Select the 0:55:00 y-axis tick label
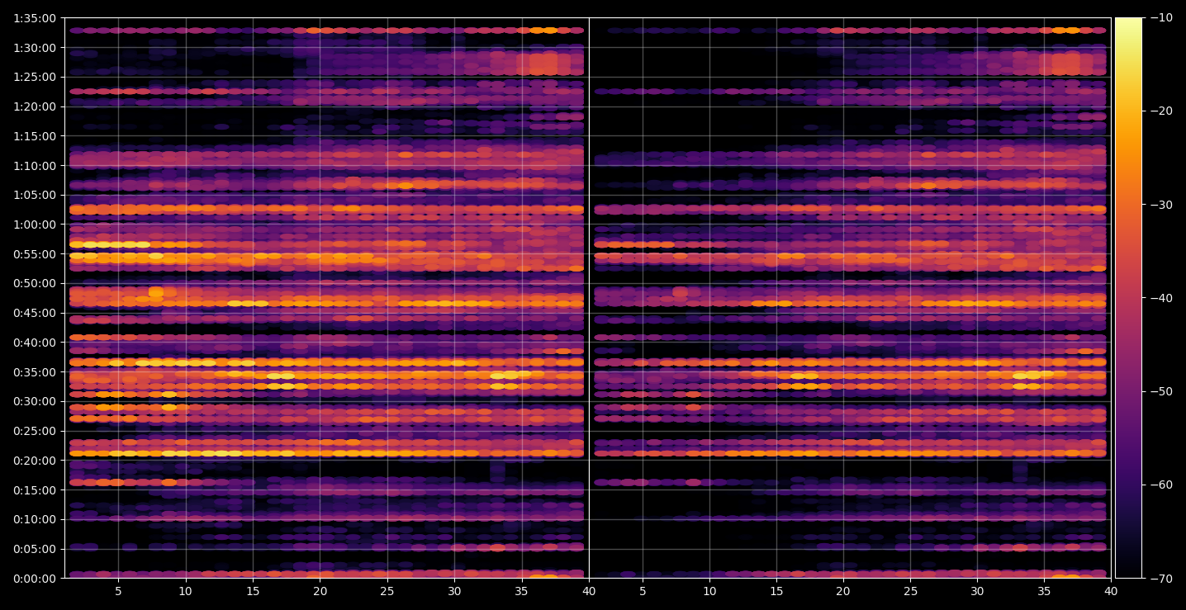 click(x=35, y=254)
